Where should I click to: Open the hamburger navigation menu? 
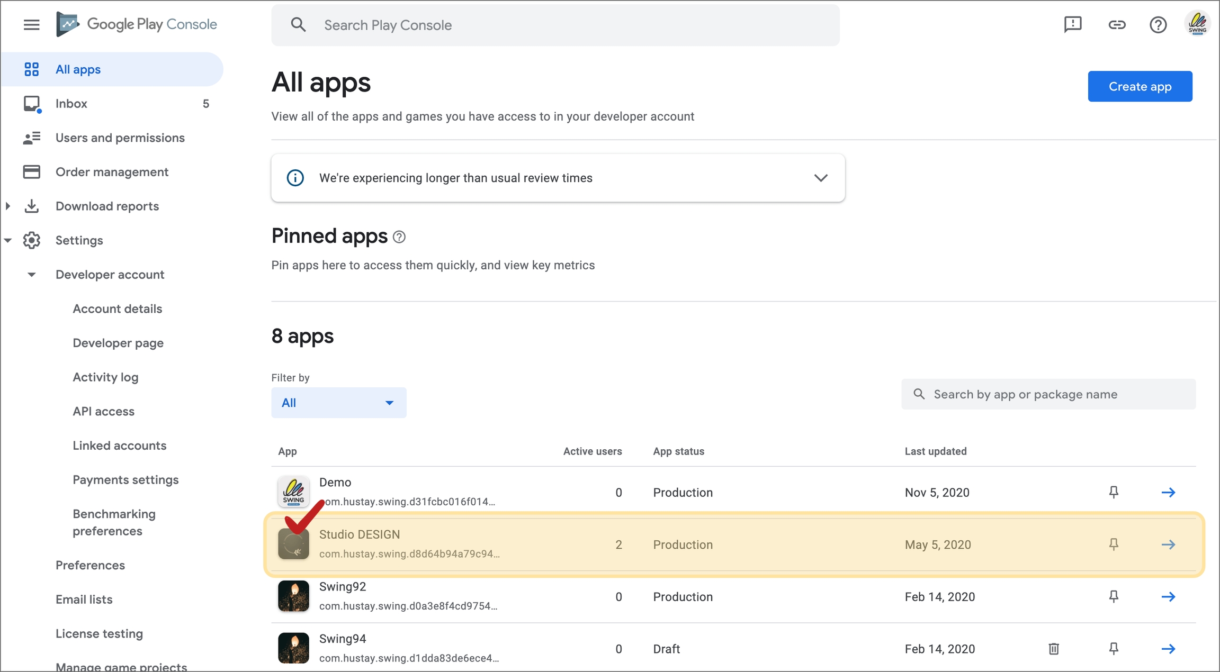(x=31, y=24)
